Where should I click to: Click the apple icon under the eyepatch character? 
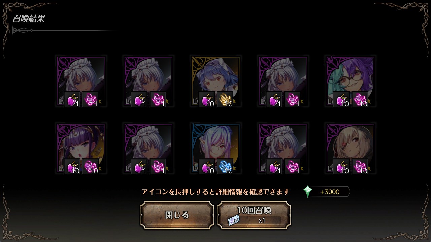coord(341,167)
